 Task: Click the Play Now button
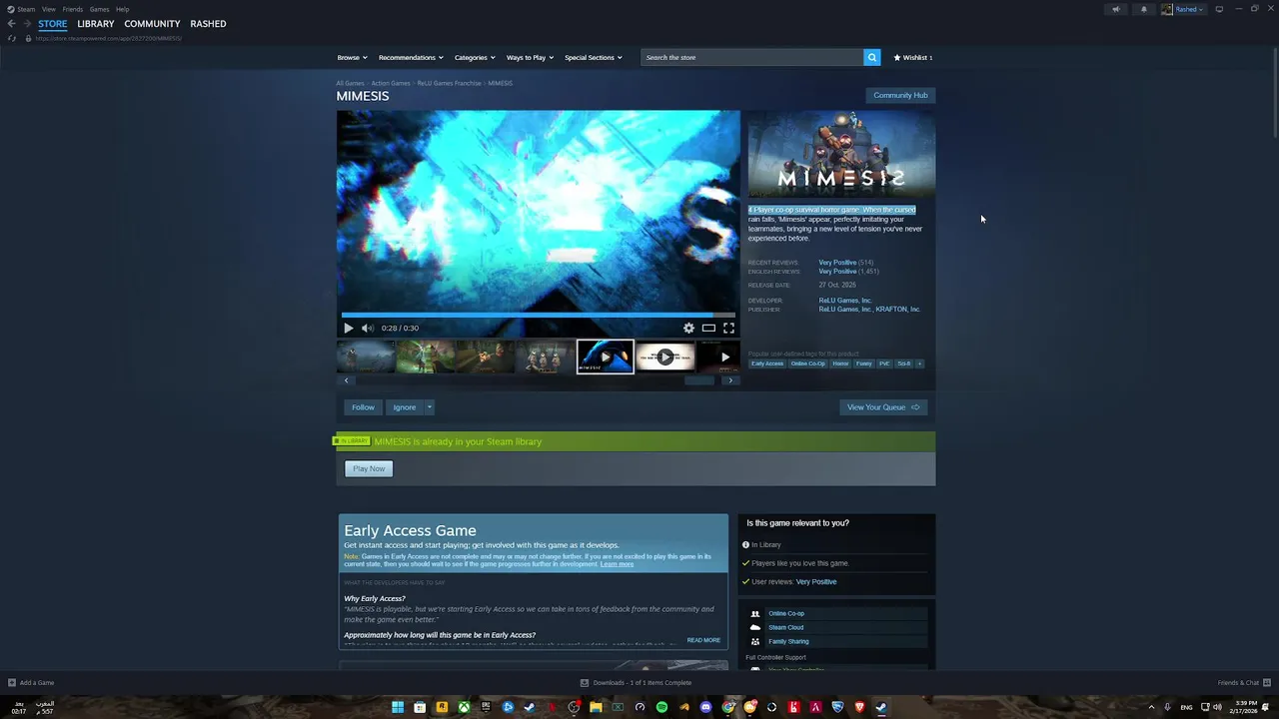pyautogui.click(x=369, y=468)
